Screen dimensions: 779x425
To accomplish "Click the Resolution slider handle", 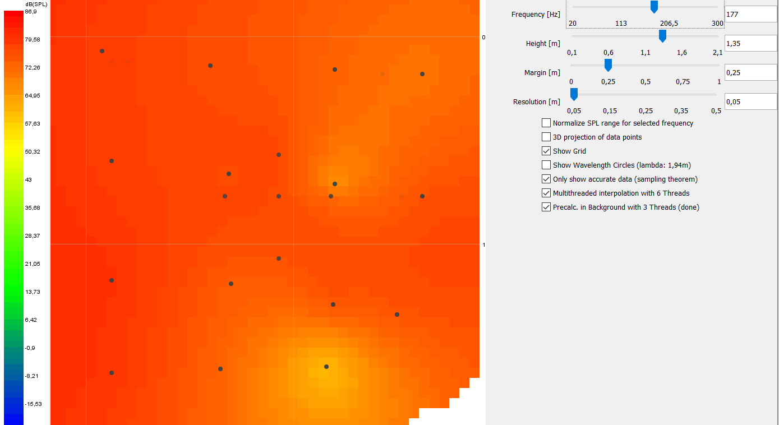I will click(x=574, y=94).
